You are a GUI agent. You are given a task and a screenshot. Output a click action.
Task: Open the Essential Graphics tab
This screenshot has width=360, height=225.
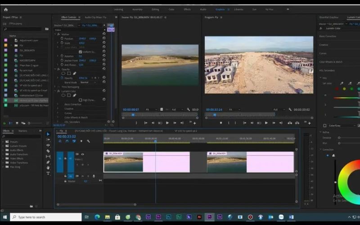pos(329,17)
